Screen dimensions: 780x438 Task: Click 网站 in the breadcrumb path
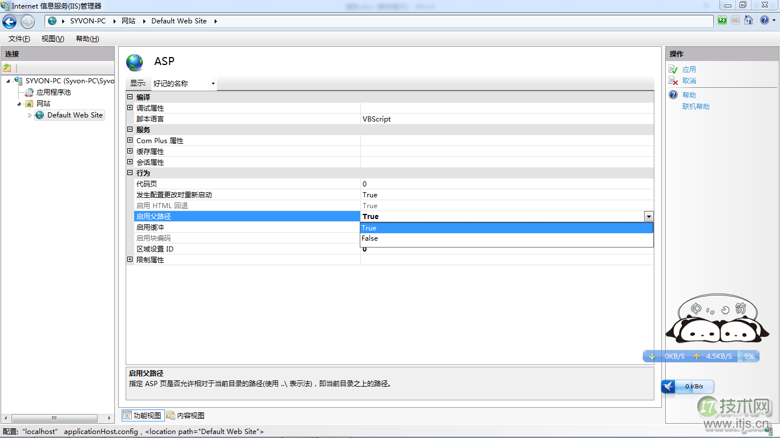coord(128,21)
